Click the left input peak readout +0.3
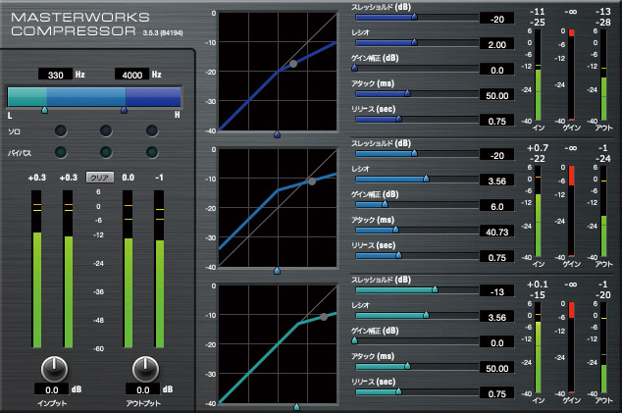Viewport: 622px width, 413px height. coord(37,178)
